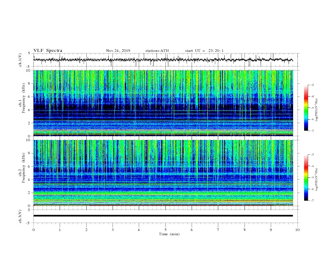This screenshot has height=258, width=335.
Task: Click the ch.1 spectrogram color scale bar
Action: click(x=306, y=108)
